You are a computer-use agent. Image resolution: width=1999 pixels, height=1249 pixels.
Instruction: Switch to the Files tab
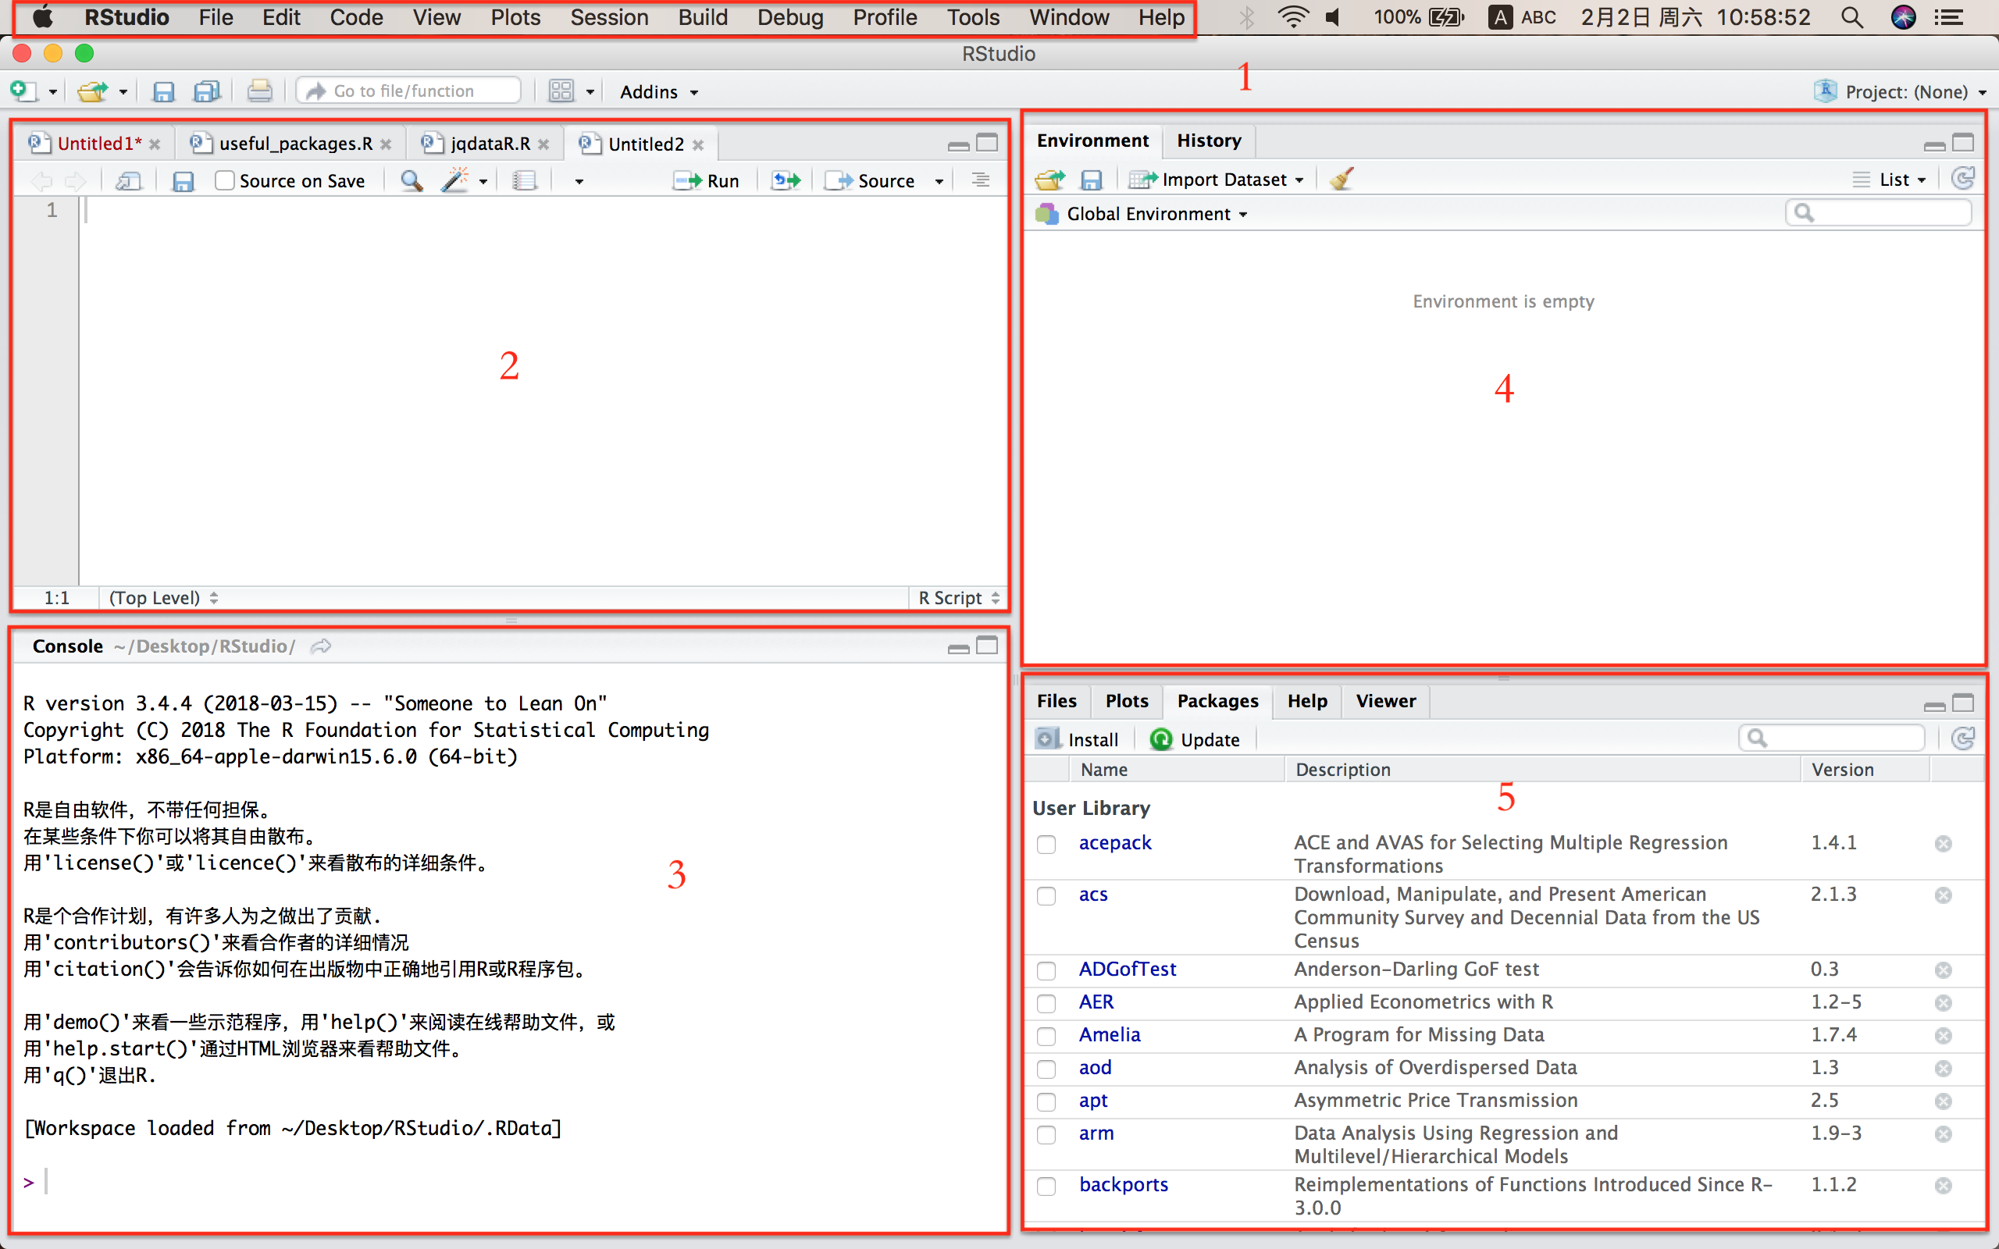(x=1057, y=700)
